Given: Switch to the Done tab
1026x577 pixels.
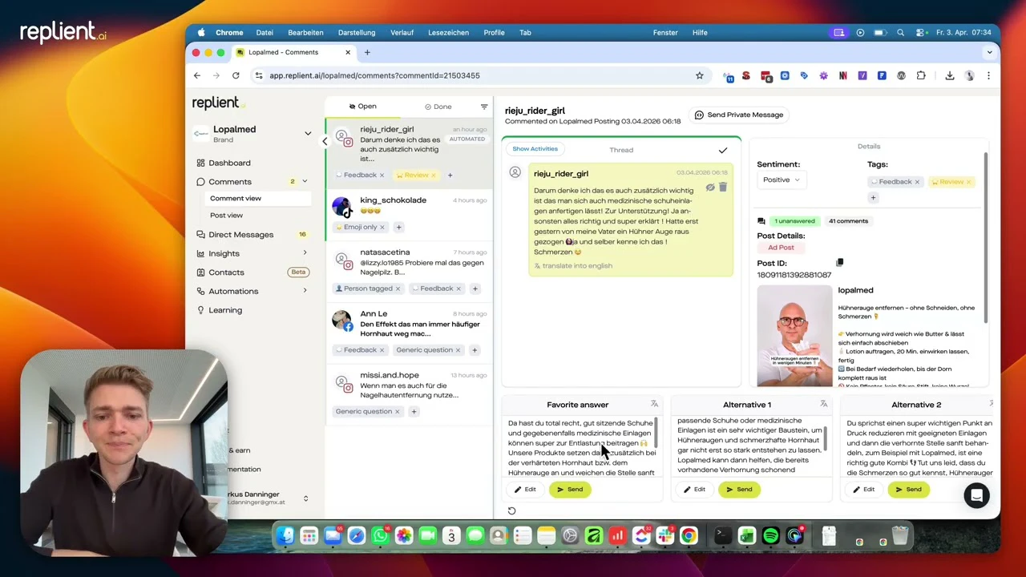Looking at the screenshot, I should 438,107.
